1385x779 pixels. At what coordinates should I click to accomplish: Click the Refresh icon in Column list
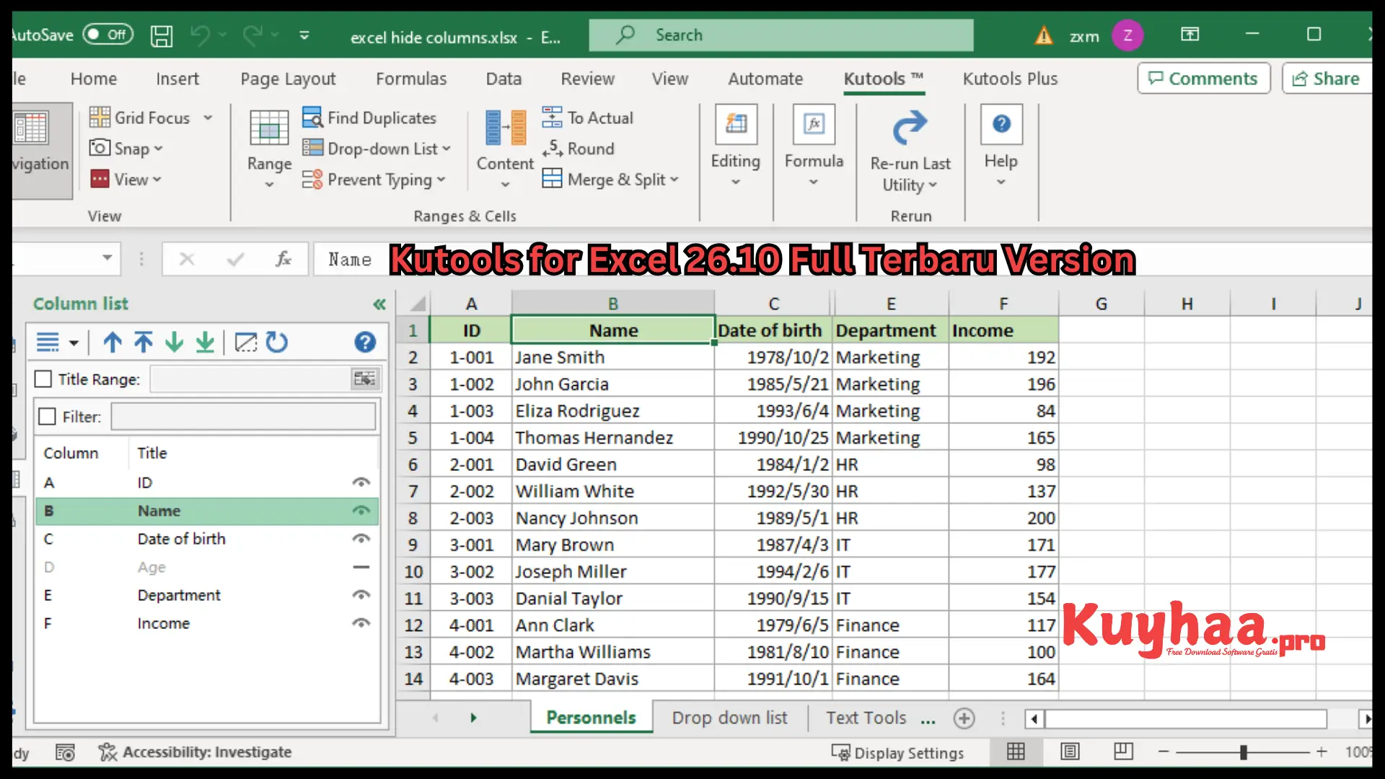point(277,342)
